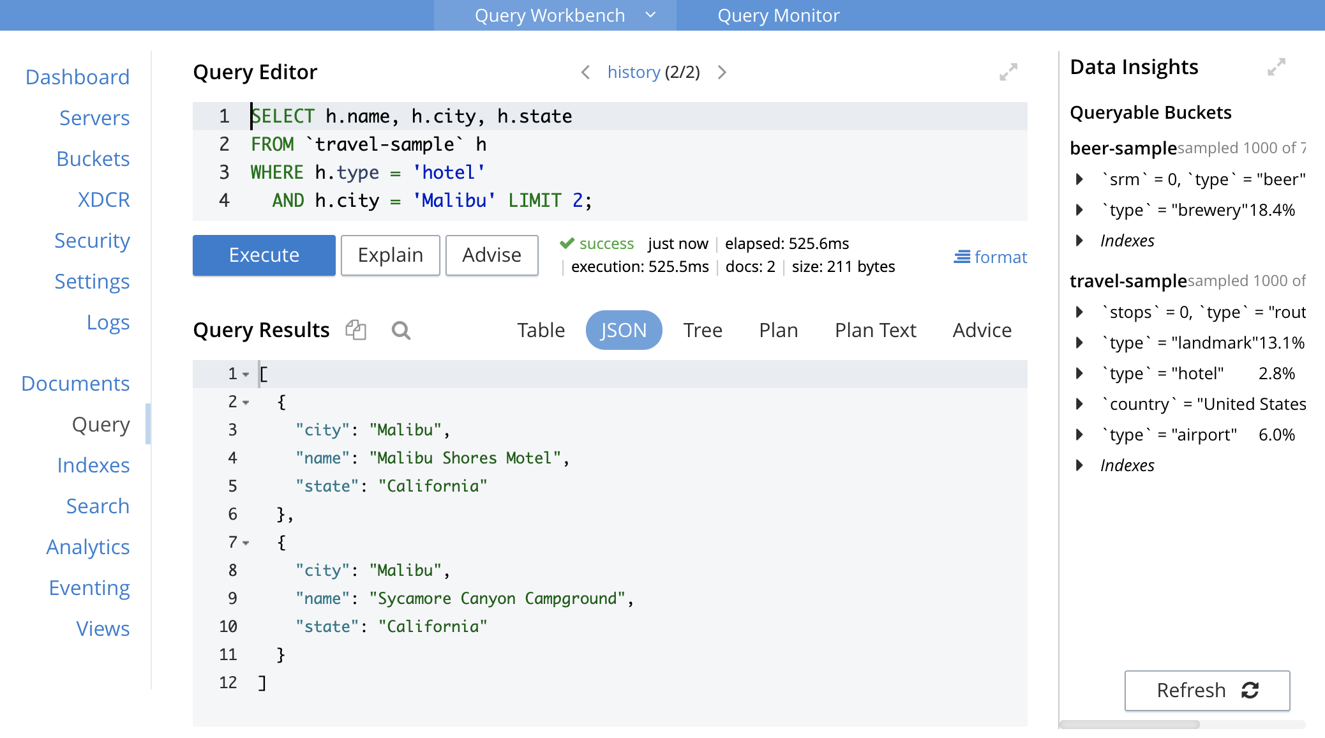Open Indexes in the left sidebar
The width and height of the screenshot is (1325, 738).
coord(93,465)
